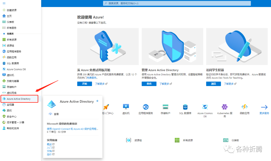Open 负载均衡器 icon in sidebar

pyautogui.click(x=4, y=81)
